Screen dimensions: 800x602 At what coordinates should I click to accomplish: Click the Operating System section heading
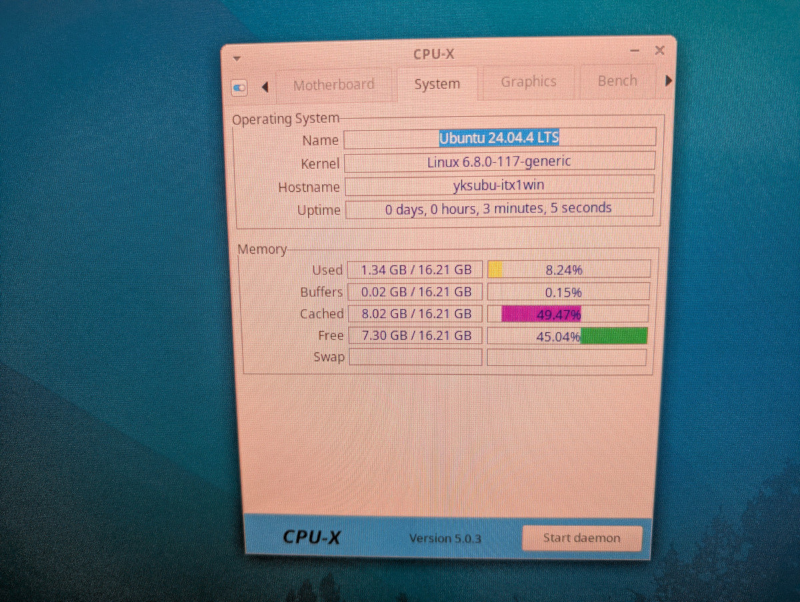pyautogui.click(x=285, y=119)
